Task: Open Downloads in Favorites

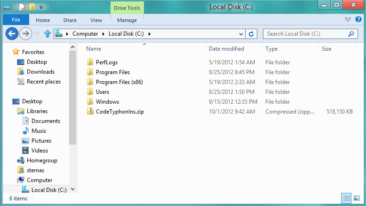Action: pos(40,72)
